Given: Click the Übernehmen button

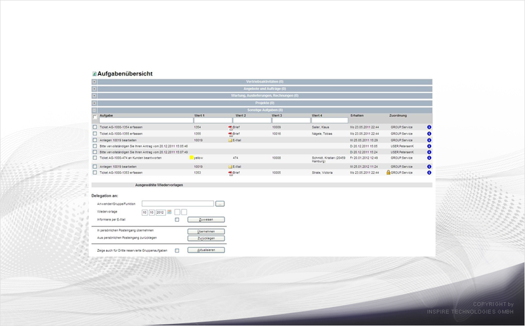Looking at the screenshot, I should point(206,232).
